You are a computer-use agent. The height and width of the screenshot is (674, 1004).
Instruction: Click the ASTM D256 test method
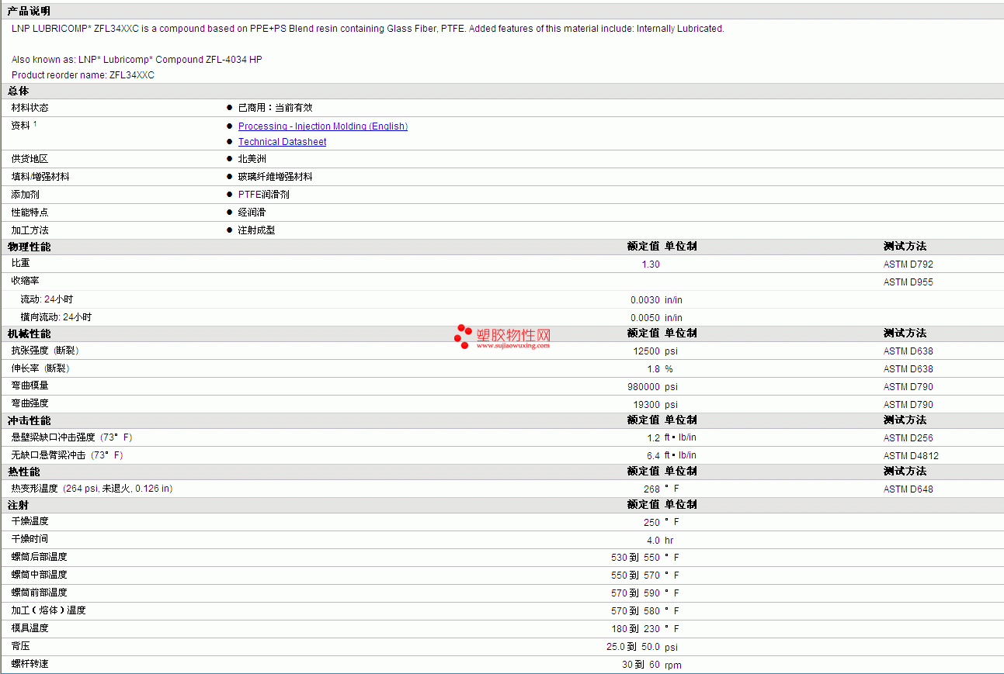click(x=908, y=438)
